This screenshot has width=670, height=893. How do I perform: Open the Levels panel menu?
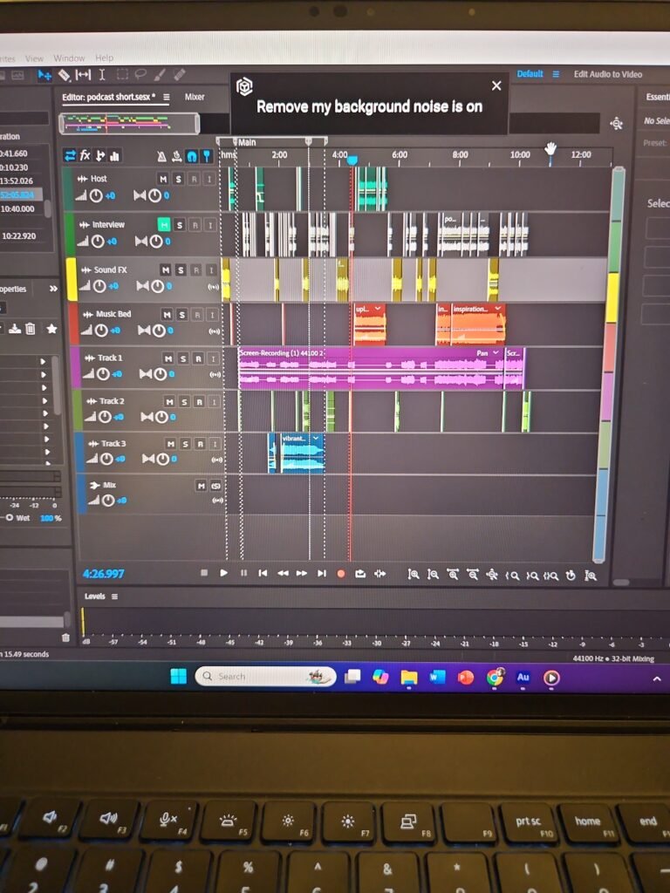click(114, 596)
